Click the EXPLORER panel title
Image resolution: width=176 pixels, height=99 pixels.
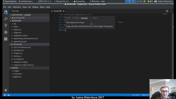coord(15,11)
